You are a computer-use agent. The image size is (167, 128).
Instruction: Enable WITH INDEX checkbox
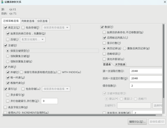(x=59, y=72)
